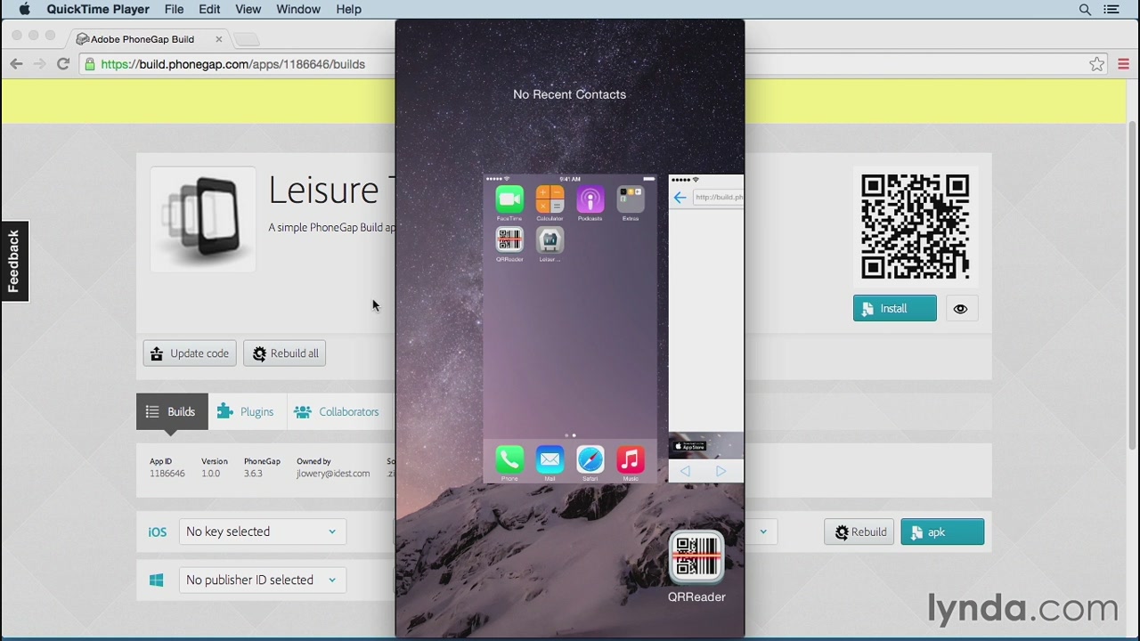
Task: Click URL field in QRReader card
Action: tap(719, 198)
